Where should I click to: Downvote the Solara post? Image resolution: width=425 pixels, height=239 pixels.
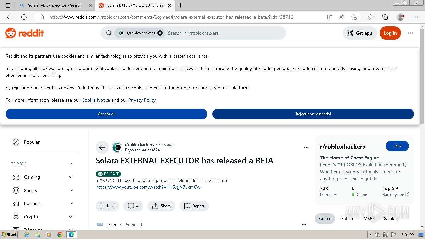click(114, 206)
